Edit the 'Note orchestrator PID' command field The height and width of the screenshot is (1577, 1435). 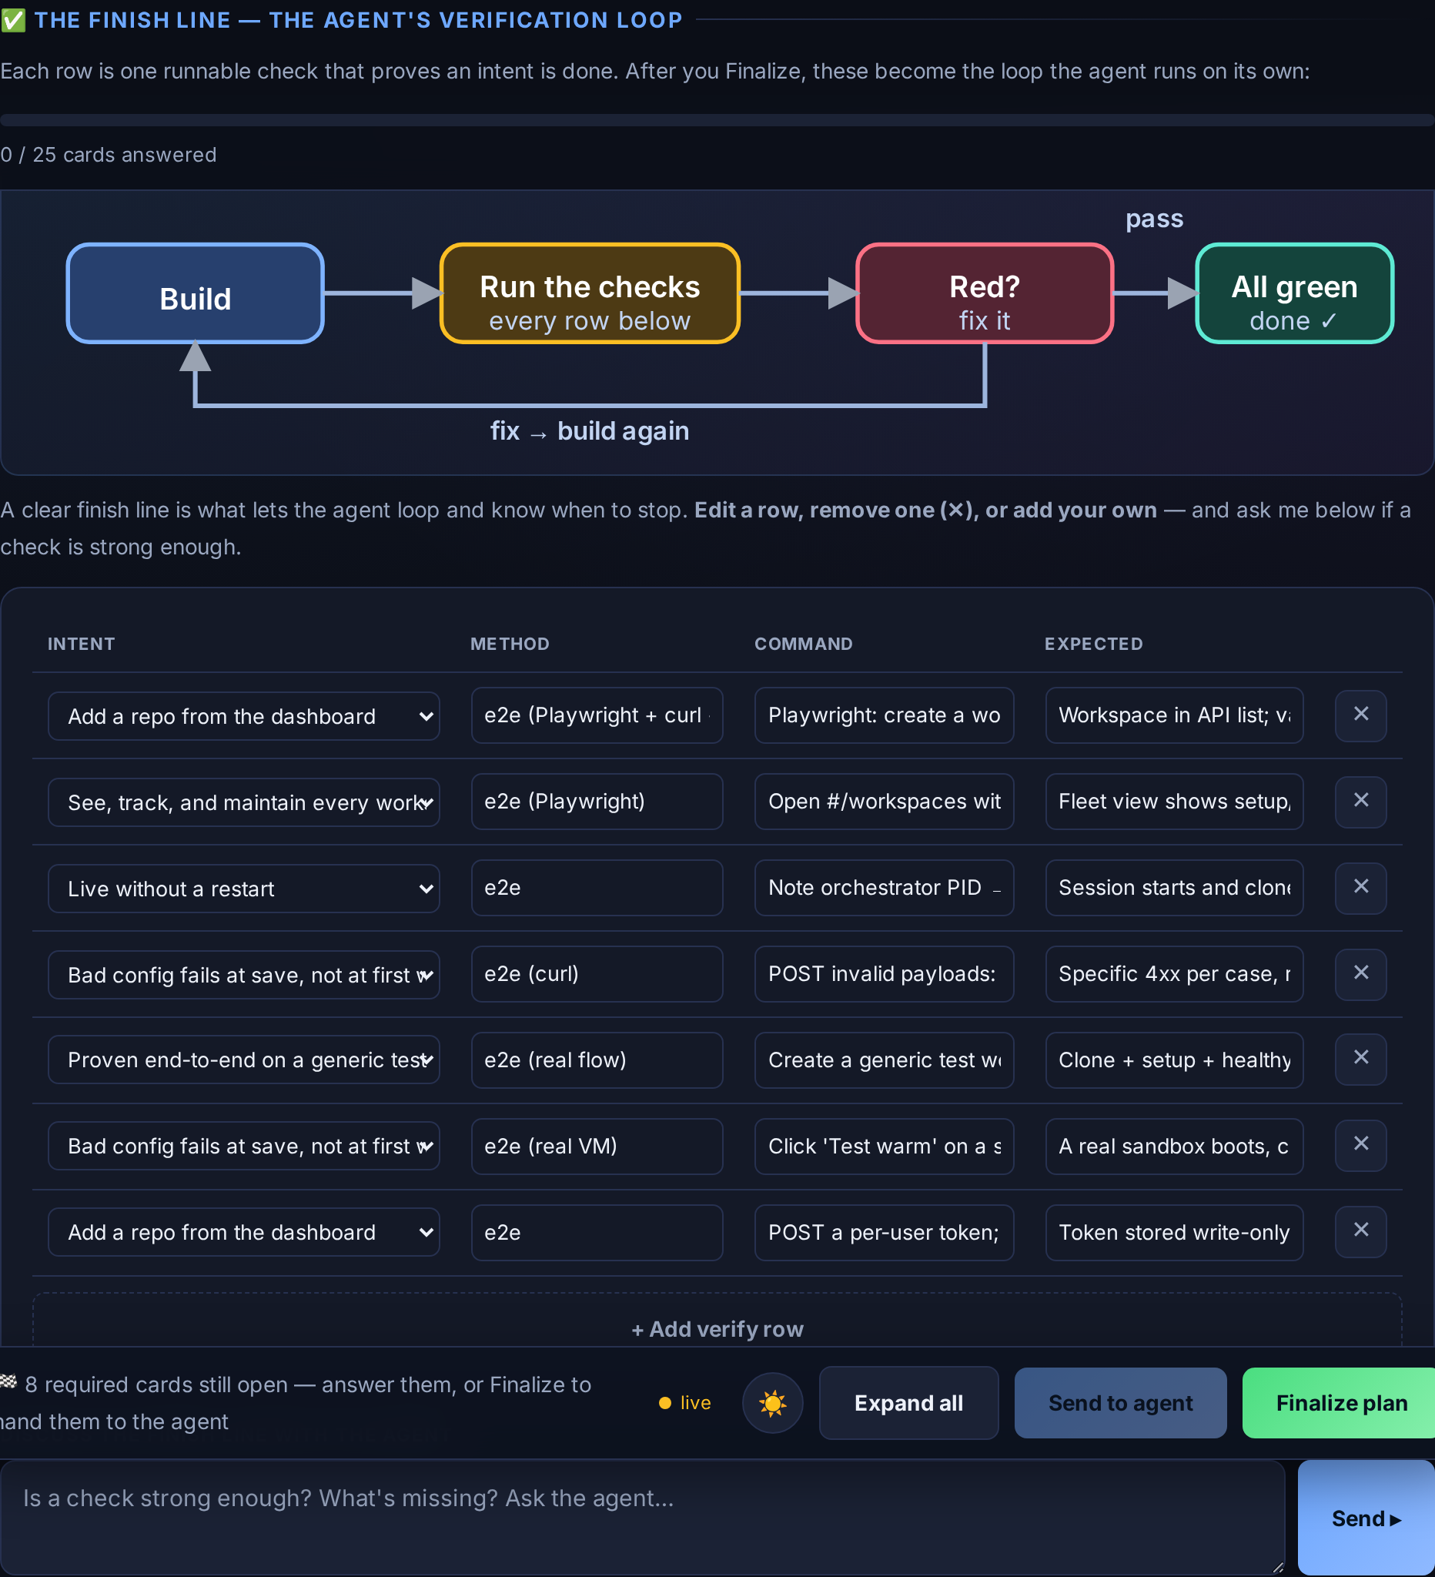884,887
